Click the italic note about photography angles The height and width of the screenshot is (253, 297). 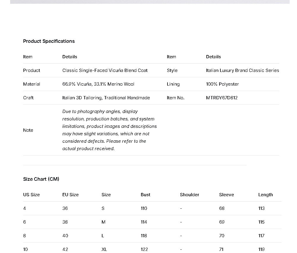[x=109, y=130]
